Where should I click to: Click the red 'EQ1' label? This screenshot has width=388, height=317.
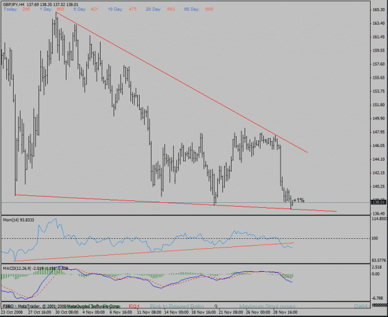click(134, 306)
